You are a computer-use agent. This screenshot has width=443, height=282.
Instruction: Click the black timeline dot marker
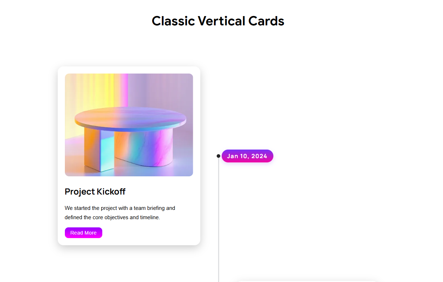[218, 156]
